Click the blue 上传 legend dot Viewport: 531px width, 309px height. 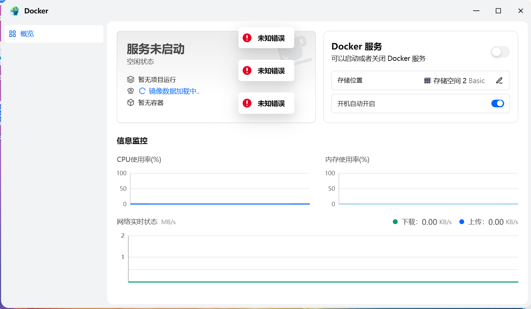pos(462,222)
